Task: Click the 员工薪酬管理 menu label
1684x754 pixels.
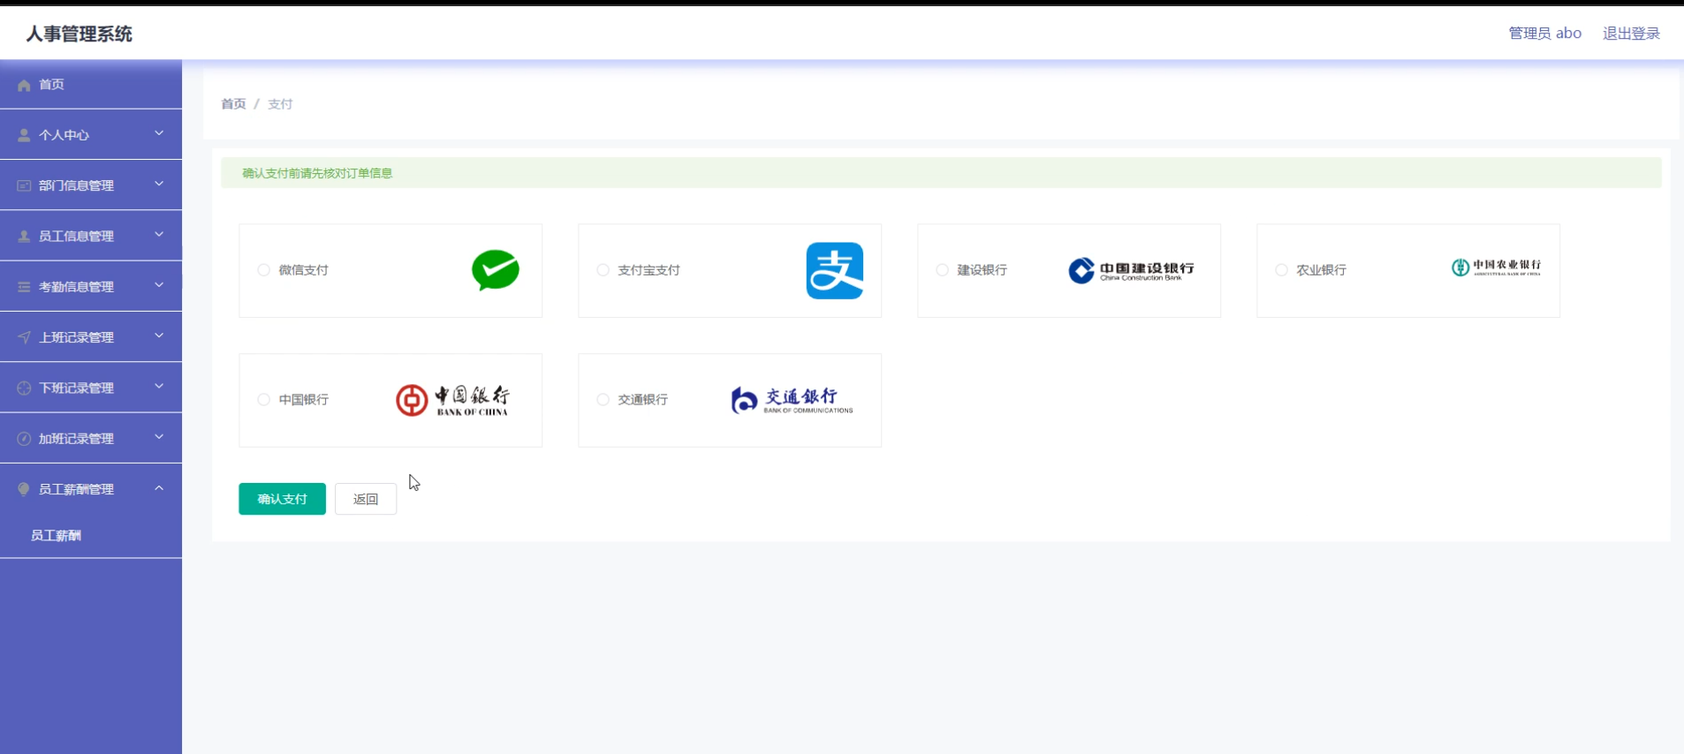Action: pos(76,489)
